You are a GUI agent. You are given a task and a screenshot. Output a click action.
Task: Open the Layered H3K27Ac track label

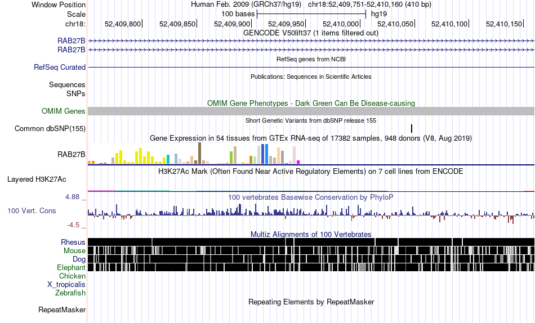pos(37,180)
